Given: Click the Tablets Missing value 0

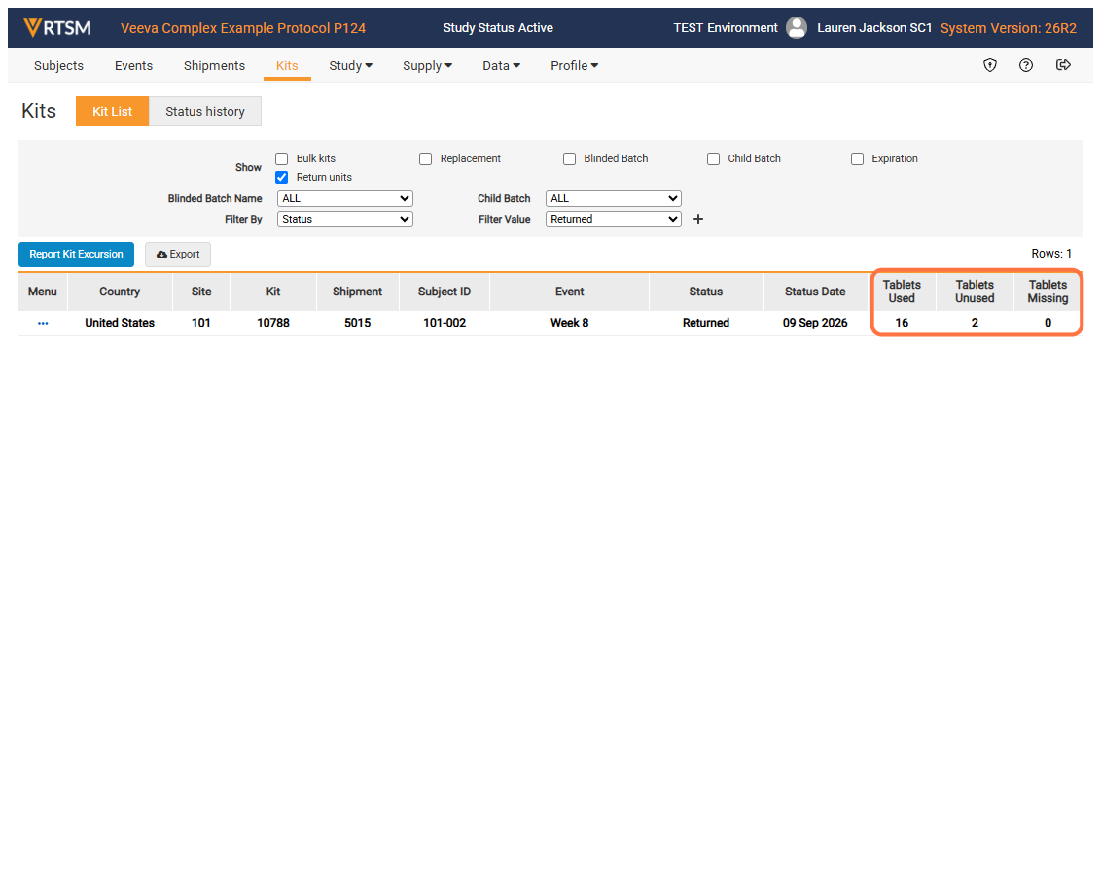Looking at the screenshot, I should 1048,323.
